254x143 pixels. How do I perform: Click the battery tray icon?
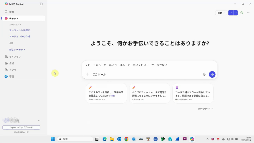pyautogui.click(x=237, y=139)
